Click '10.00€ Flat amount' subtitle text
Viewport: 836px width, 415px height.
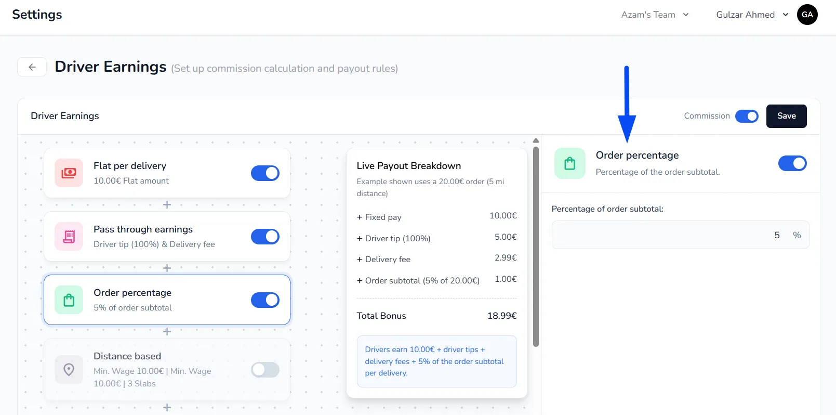(x=131, y=181)
